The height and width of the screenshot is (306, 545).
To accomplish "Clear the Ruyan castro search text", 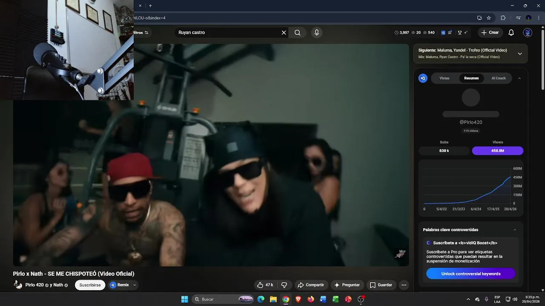I will [x=284, y=33].
